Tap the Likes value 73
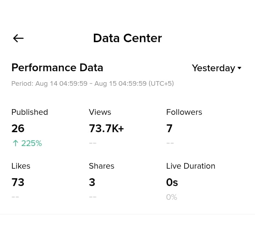The image size is (255, 225). coord(18,182)
